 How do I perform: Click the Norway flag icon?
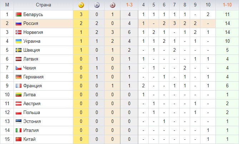point(19,32)
